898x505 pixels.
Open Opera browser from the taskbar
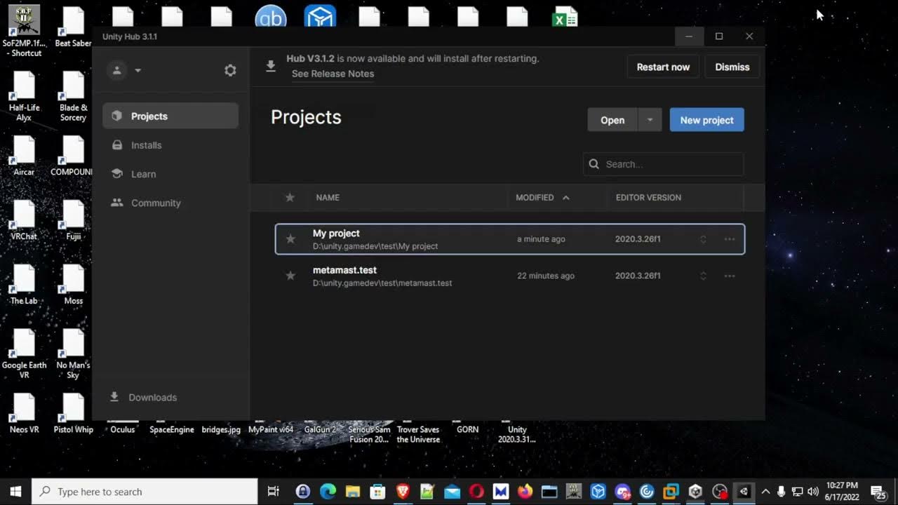[x=476, y=492]
